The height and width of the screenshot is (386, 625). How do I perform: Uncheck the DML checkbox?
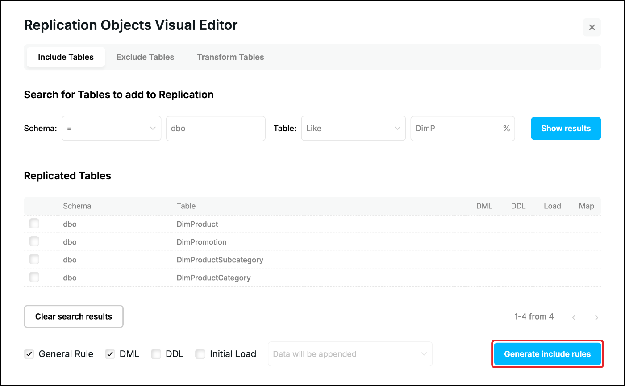(x=110, y=354)
